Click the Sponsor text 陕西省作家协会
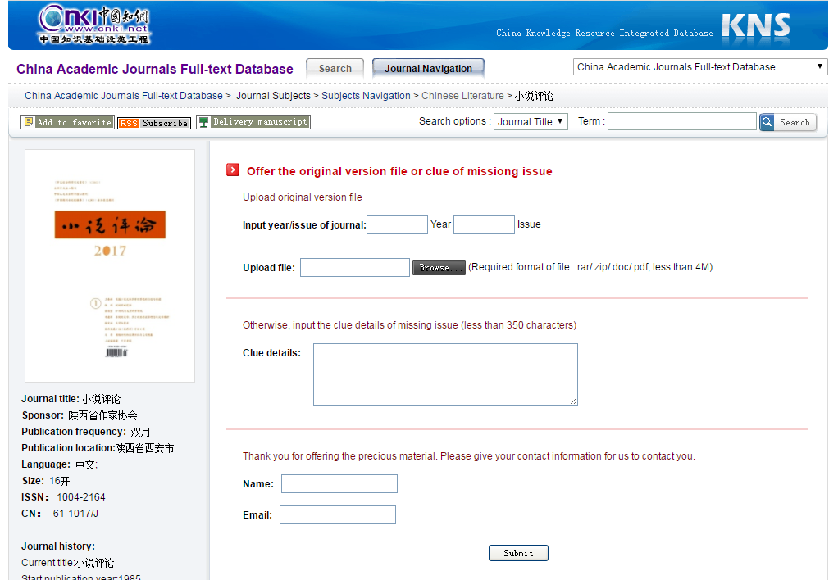 pos(102,415)
